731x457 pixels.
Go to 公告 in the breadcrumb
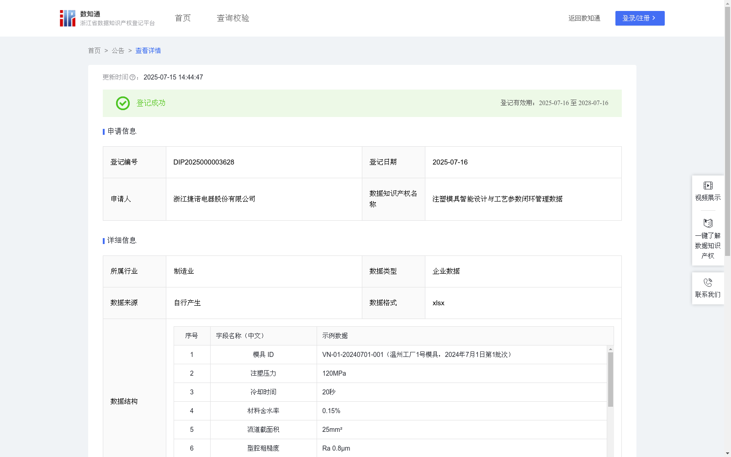click(118, 51)
